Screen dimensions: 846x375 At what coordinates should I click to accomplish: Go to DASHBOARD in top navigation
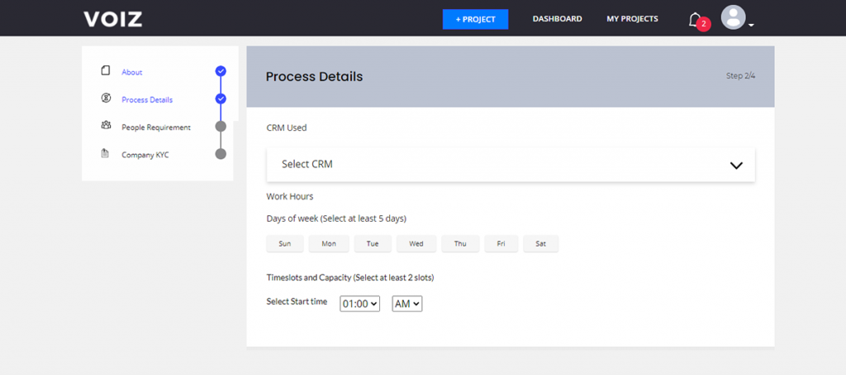point(558,19)
